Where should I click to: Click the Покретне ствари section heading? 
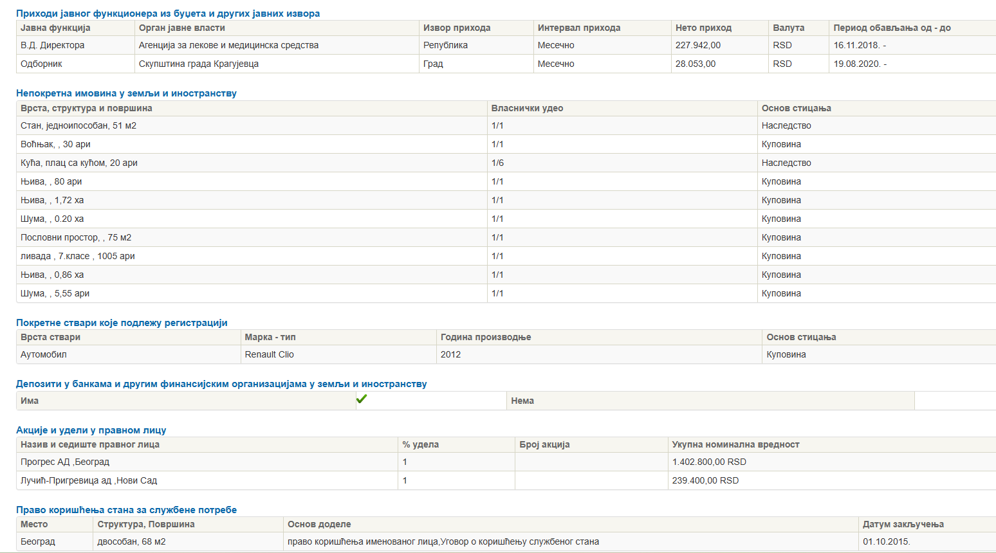(x=122, y=323)
